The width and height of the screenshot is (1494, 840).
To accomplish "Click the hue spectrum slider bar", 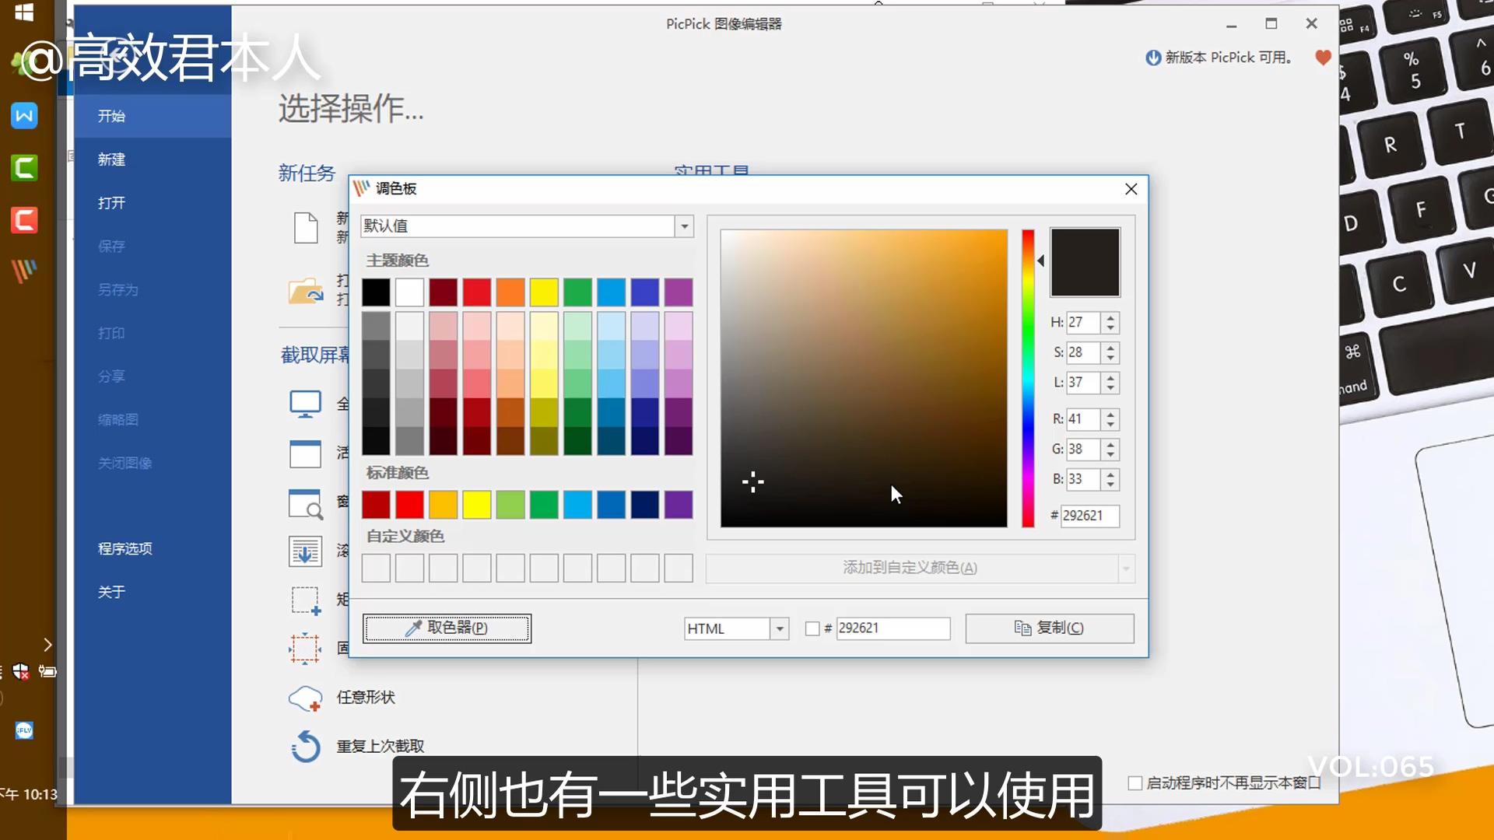I will (x=1028, y=379).
